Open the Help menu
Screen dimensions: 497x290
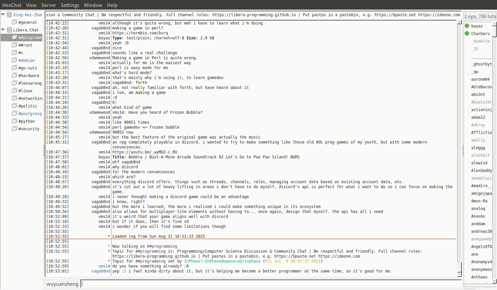tap(112, 5)
